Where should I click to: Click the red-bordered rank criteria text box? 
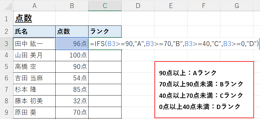coord(204,90)
